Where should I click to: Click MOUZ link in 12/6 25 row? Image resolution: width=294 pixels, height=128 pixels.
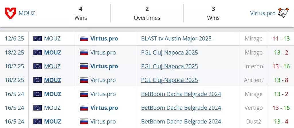52,39
